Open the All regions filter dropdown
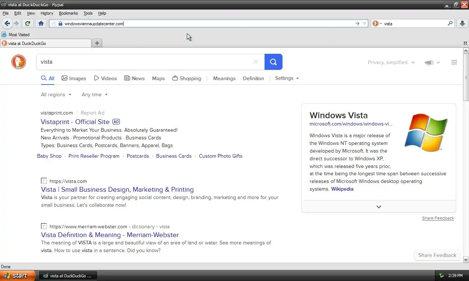469x281 pixels. pyautogui.click(x=56, y=94)
